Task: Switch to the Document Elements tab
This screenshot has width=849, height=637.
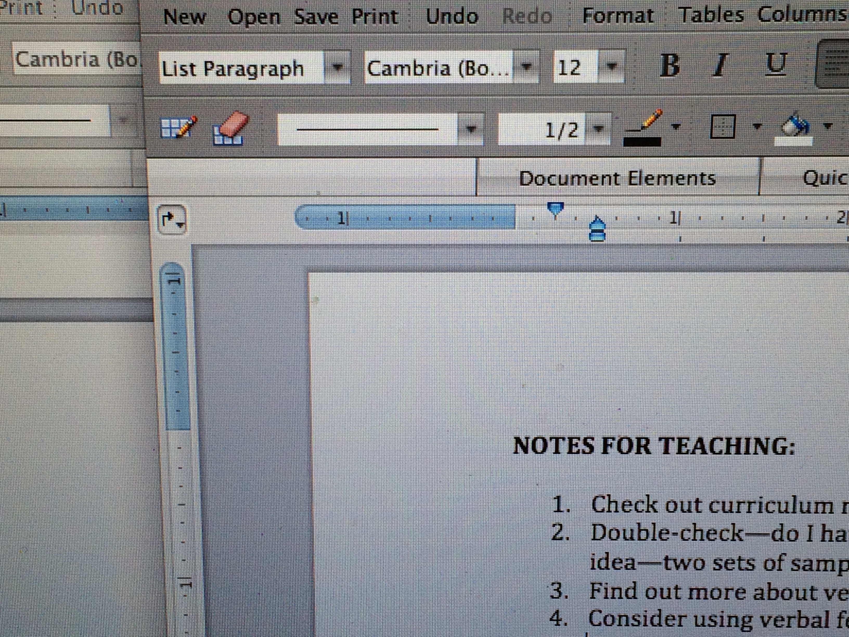Action: coord(617,179)
